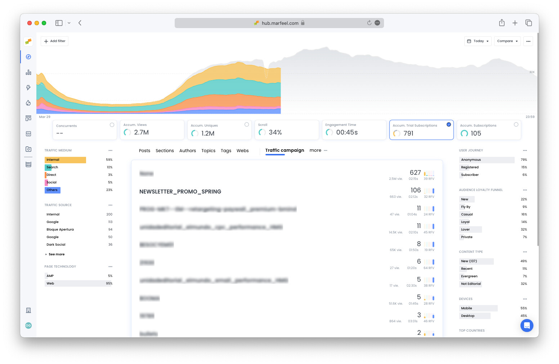
Task: Switch to the Authors tab
Action: [x=188, y=150]
